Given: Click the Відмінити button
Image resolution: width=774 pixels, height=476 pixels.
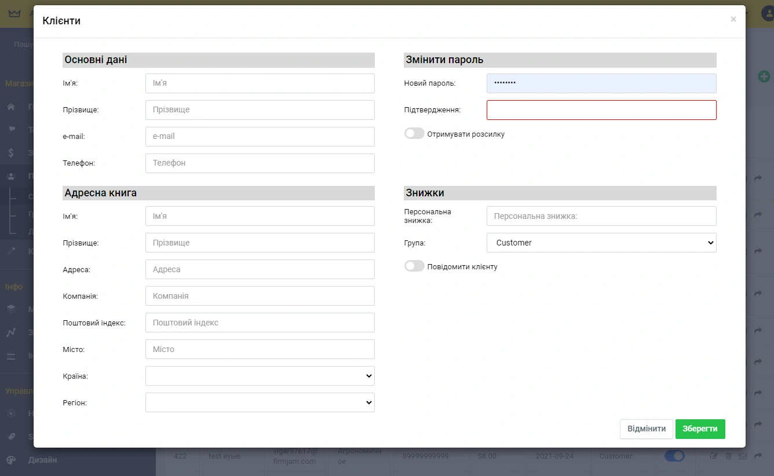Looking at the screenshot, I should point(646,429).
